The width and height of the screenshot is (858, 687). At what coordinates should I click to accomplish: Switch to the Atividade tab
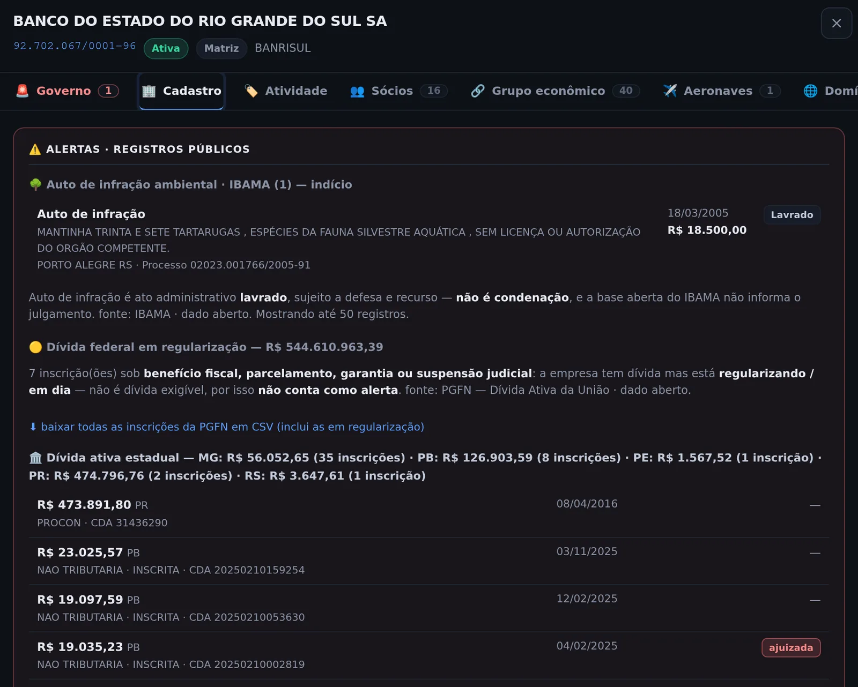tap(286, 91)
